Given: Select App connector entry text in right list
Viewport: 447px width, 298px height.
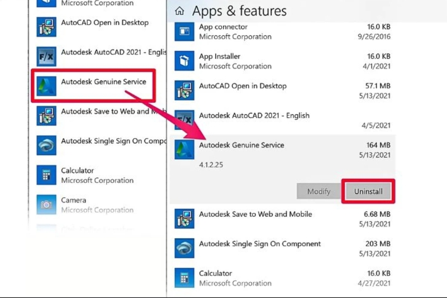Looking at the screenshot, I should tap(223, 27).
